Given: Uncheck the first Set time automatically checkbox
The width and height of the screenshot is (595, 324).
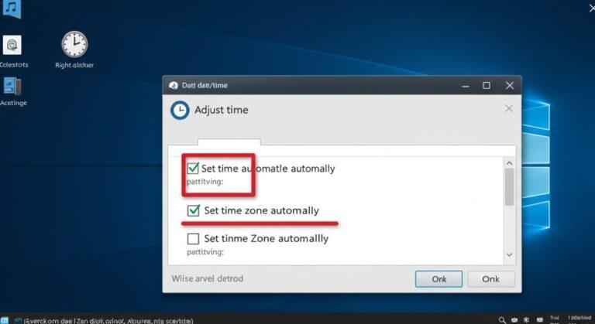Looking at the screenshot, I should (x=193, y=168).
